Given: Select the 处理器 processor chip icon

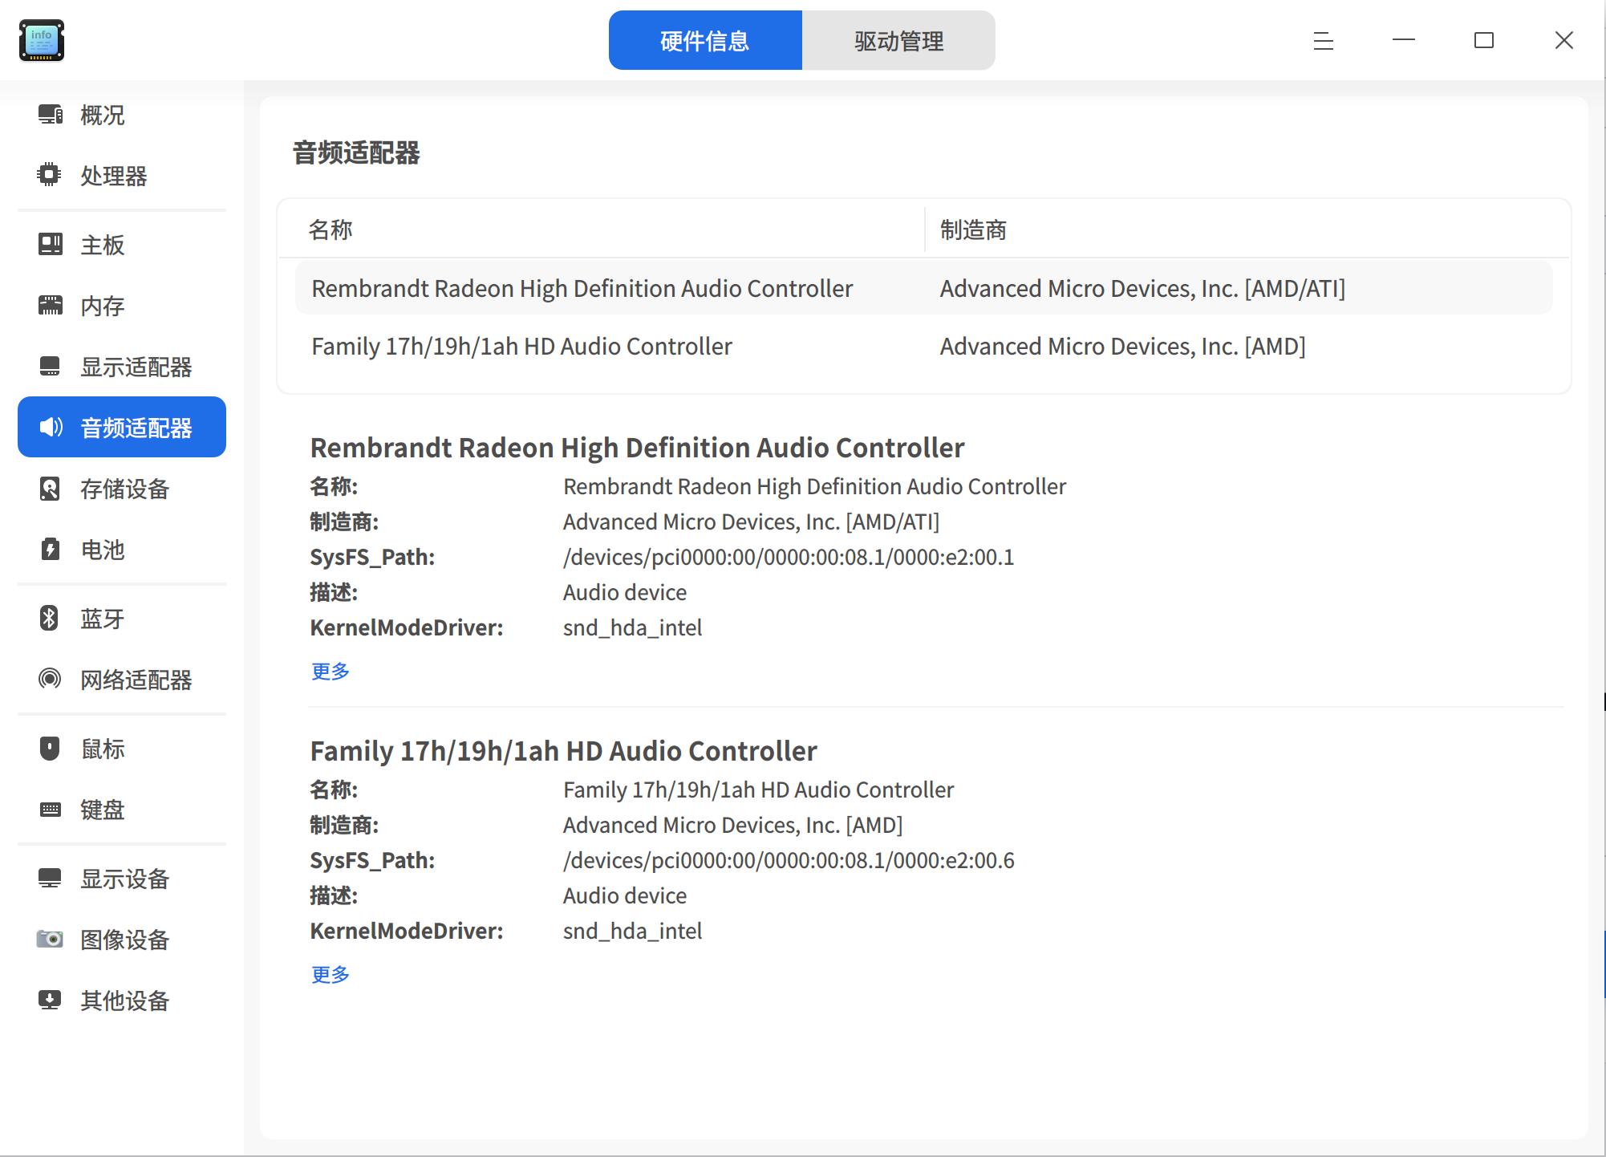Looking at the screenshot, I should (x=50, y=175).
